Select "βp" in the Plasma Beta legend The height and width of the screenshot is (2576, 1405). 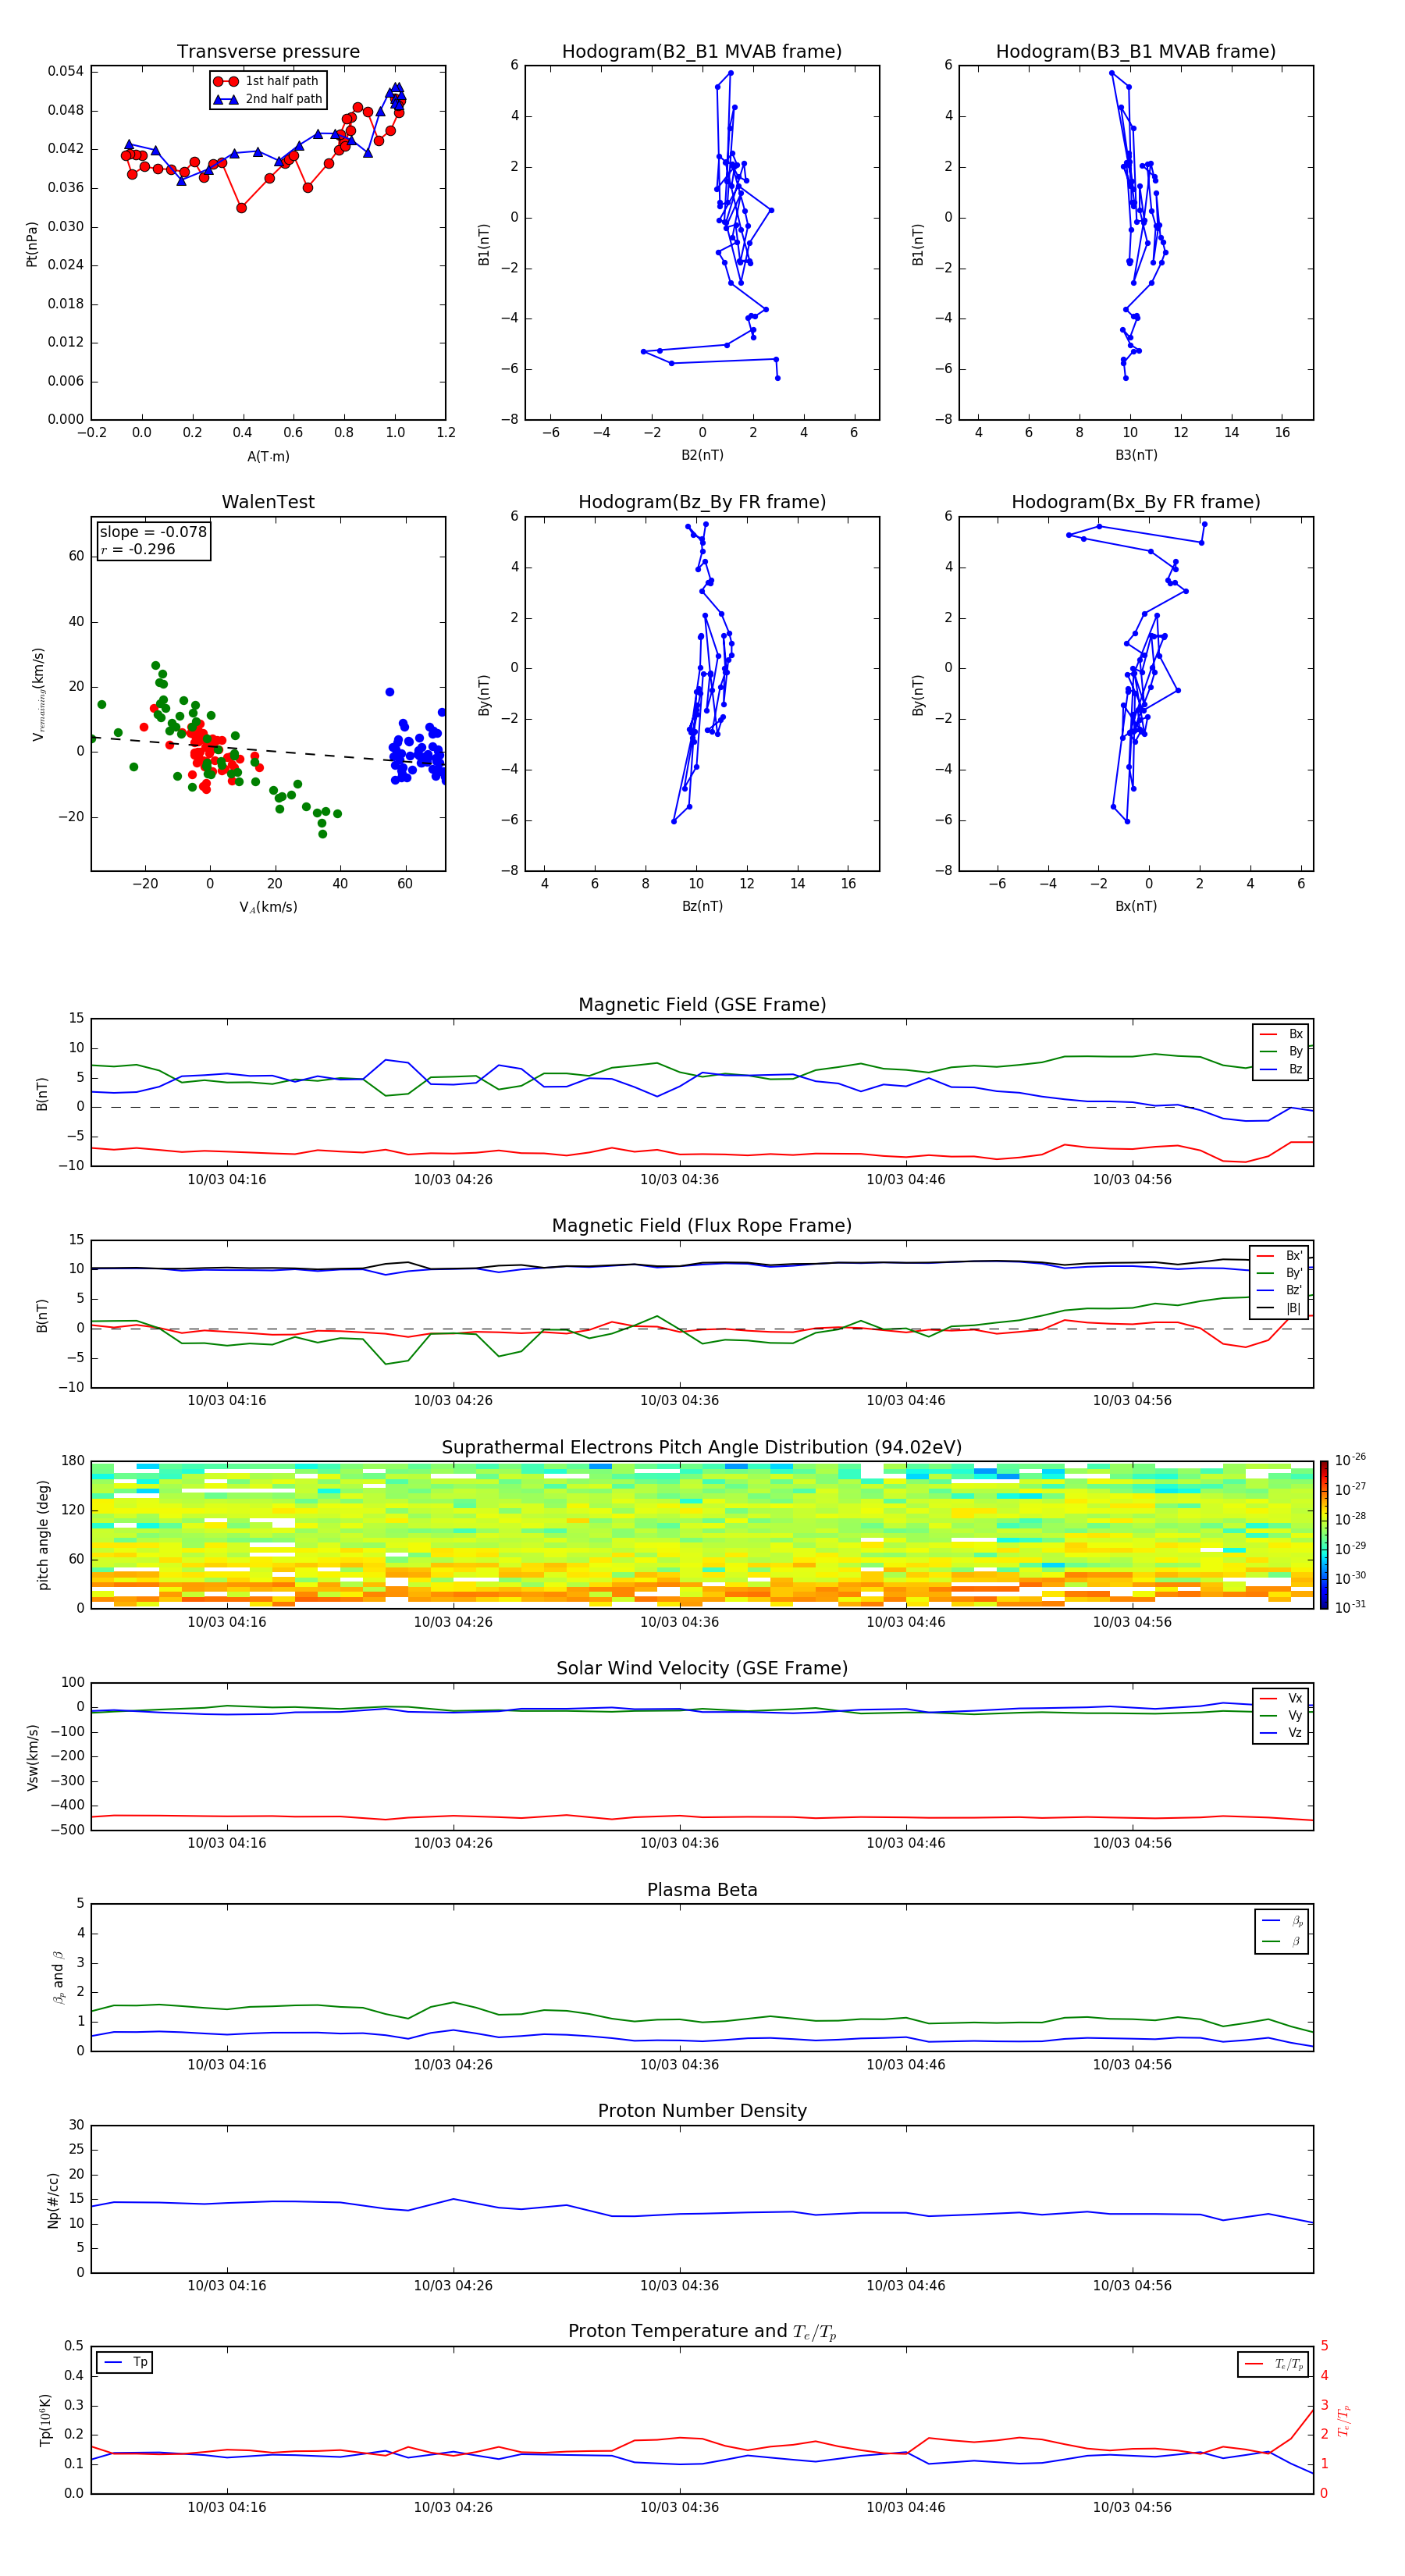click(x=1282, y=1921)
